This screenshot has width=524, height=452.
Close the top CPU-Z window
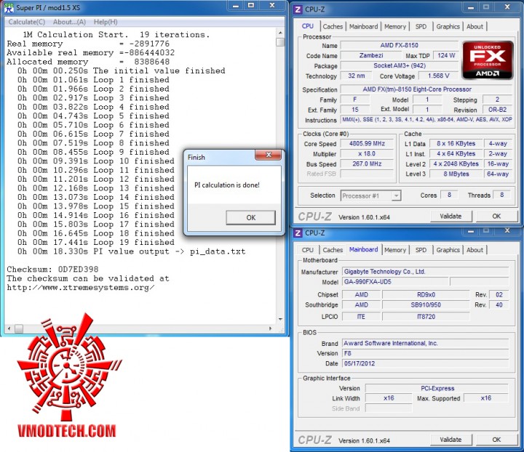[x=507, y=7]
